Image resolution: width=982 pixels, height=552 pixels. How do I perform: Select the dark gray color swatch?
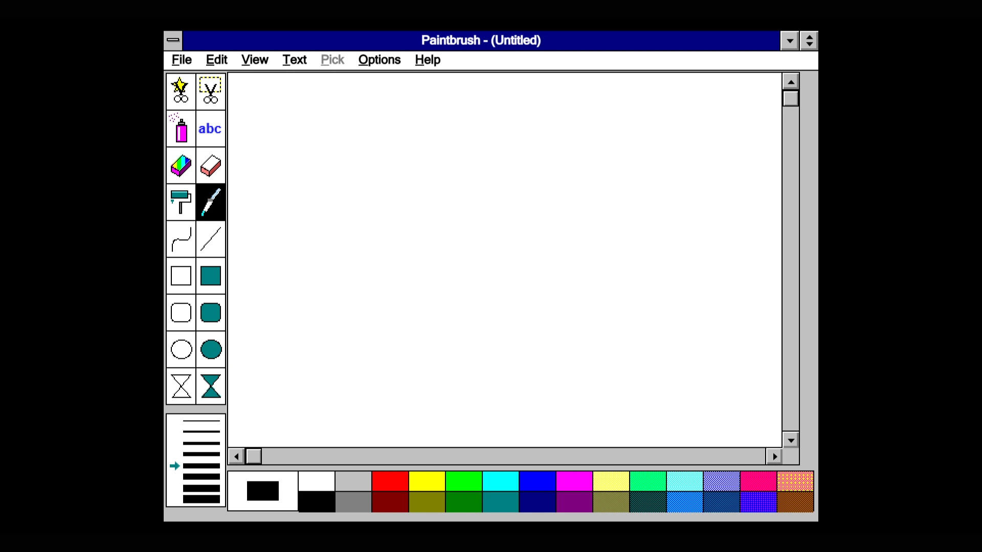click(353, 502)
